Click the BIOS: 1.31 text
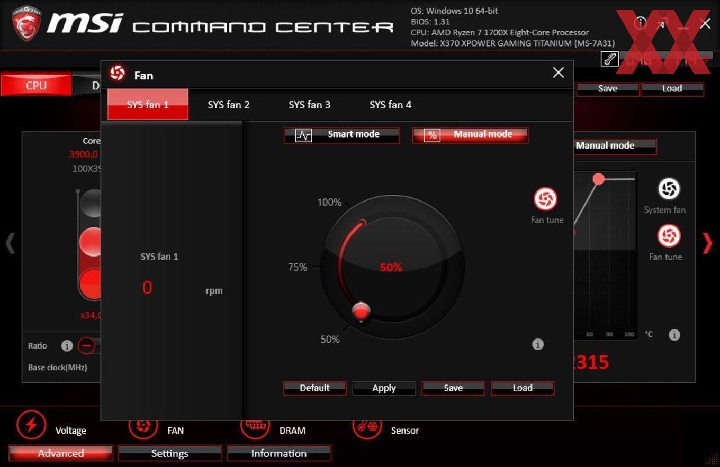720x467 pixels. pos(430,22)
